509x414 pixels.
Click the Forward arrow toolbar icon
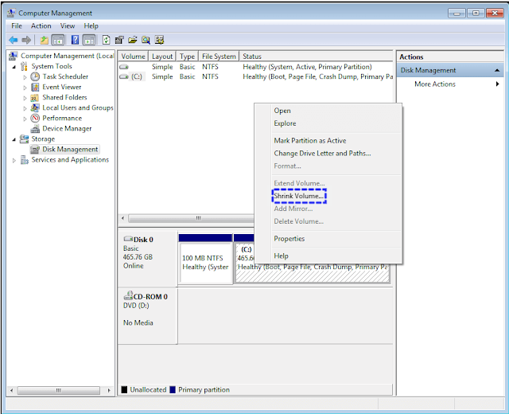tap(26, 40)
